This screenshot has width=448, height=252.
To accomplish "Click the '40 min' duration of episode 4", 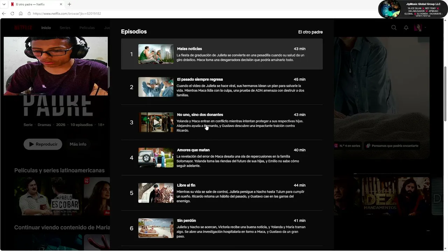I will click(x=300, y=150).
